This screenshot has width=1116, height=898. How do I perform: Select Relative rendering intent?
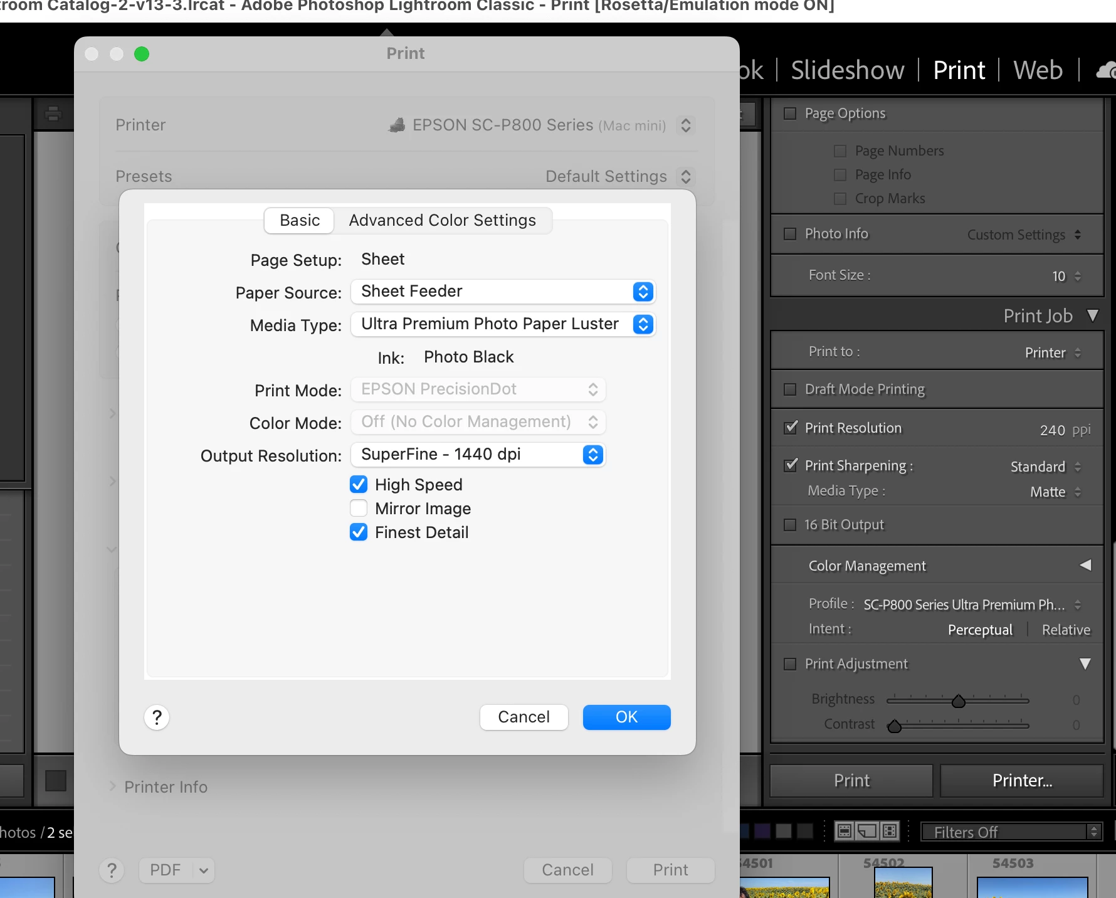point(1066,630)
